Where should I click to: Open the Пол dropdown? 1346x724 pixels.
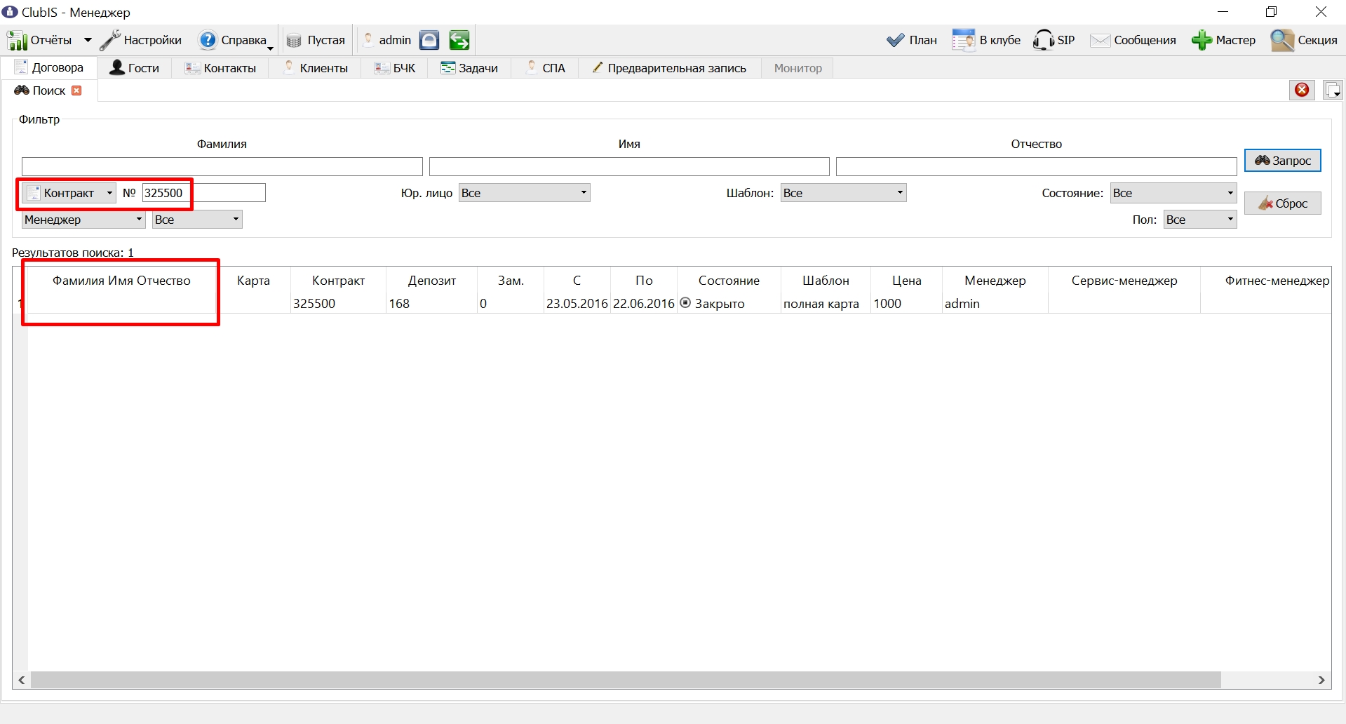coord(1199,220)
